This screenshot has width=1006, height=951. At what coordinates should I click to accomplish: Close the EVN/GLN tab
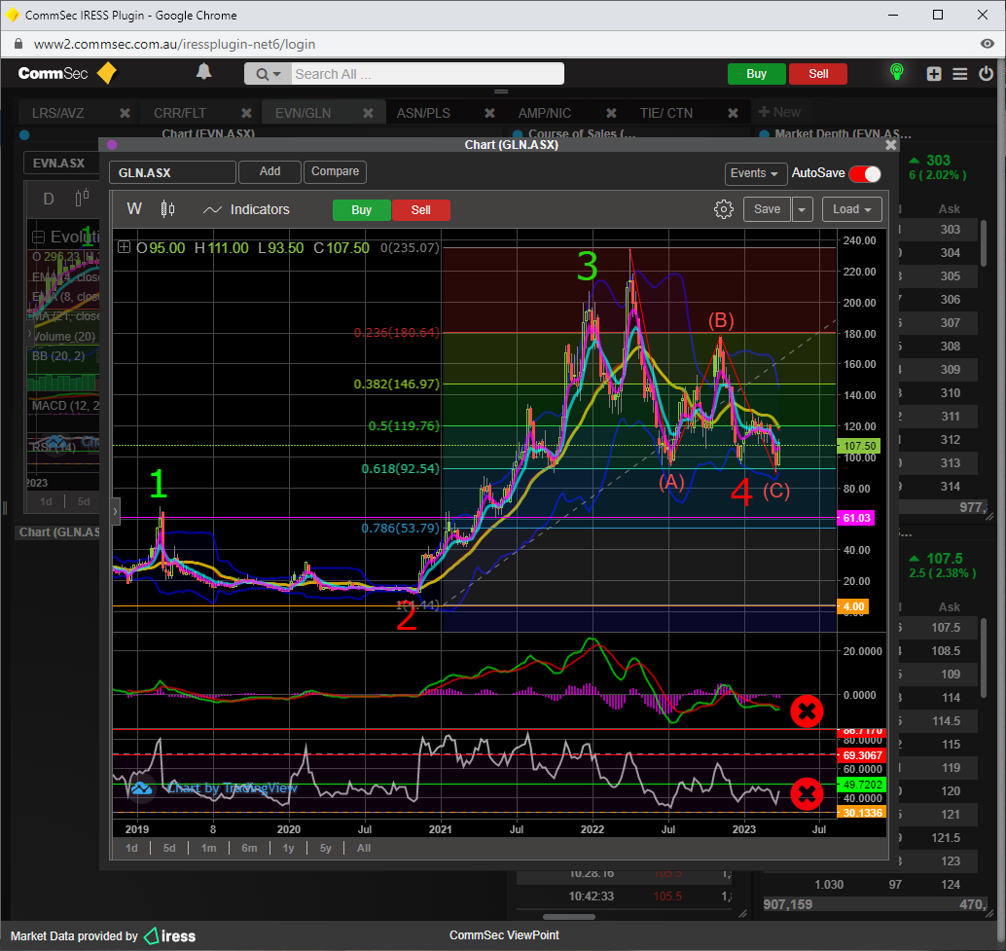(x=369, y=113)
